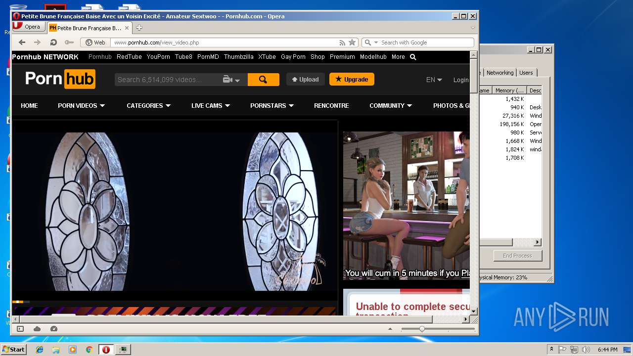Switch to Networking tab in Task Manager

pos(500,73)
